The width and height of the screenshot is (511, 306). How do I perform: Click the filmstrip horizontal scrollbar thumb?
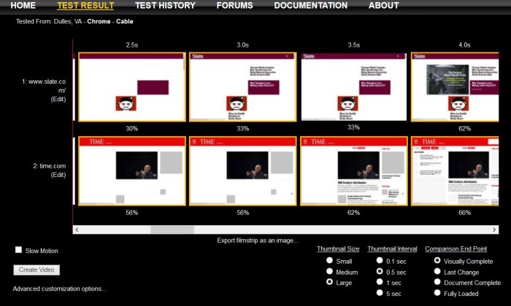[172, 229]
